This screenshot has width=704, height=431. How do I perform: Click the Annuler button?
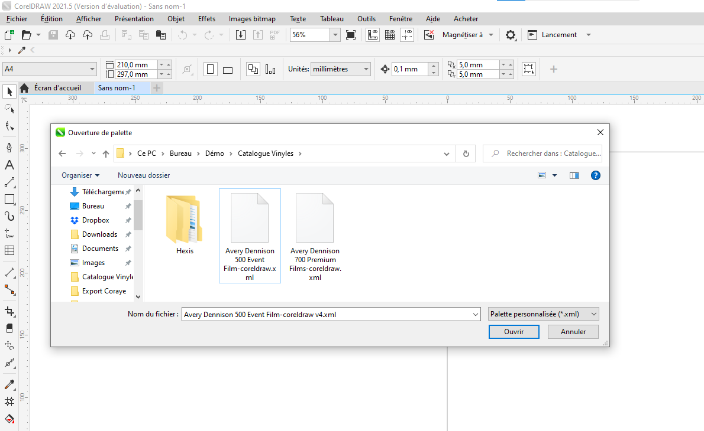(573, 332)
